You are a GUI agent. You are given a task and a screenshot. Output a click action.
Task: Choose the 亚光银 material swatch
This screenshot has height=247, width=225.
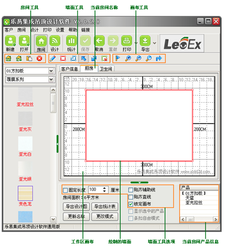click(x=25, y=169)
